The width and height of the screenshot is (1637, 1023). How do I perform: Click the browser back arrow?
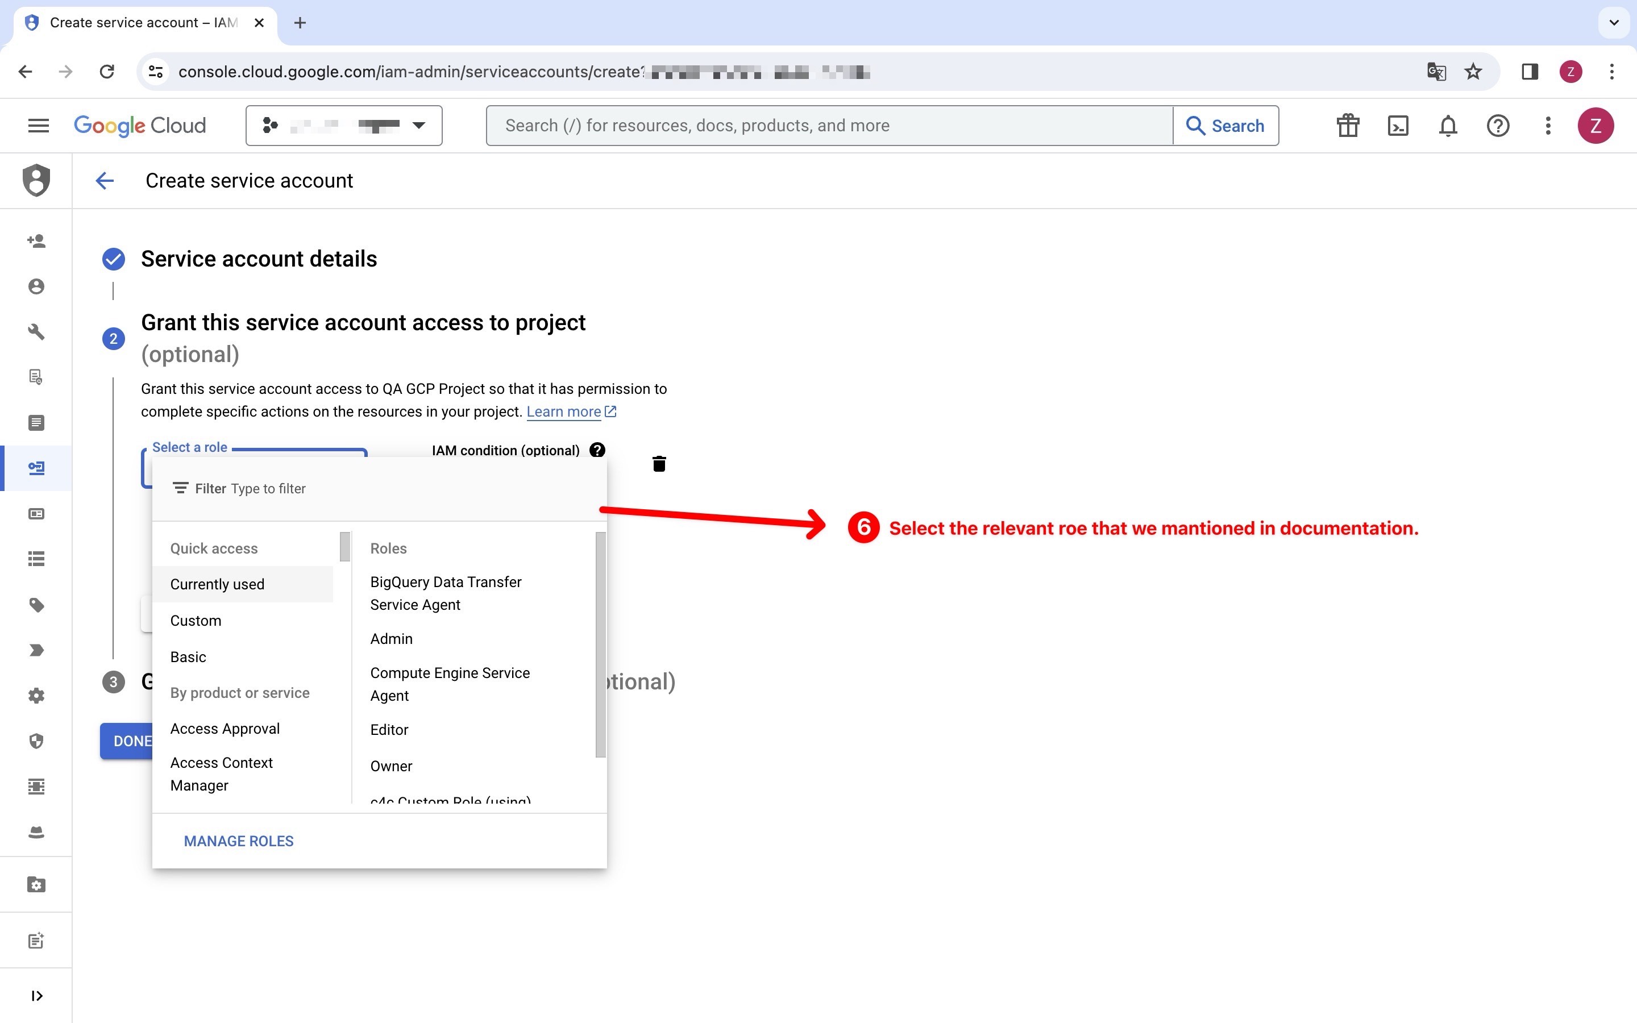25,72
